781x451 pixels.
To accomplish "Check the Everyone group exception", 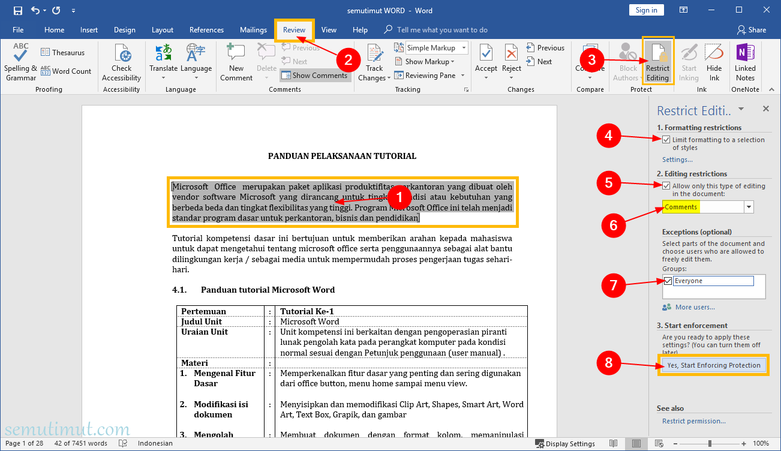I will click(668, 281).
